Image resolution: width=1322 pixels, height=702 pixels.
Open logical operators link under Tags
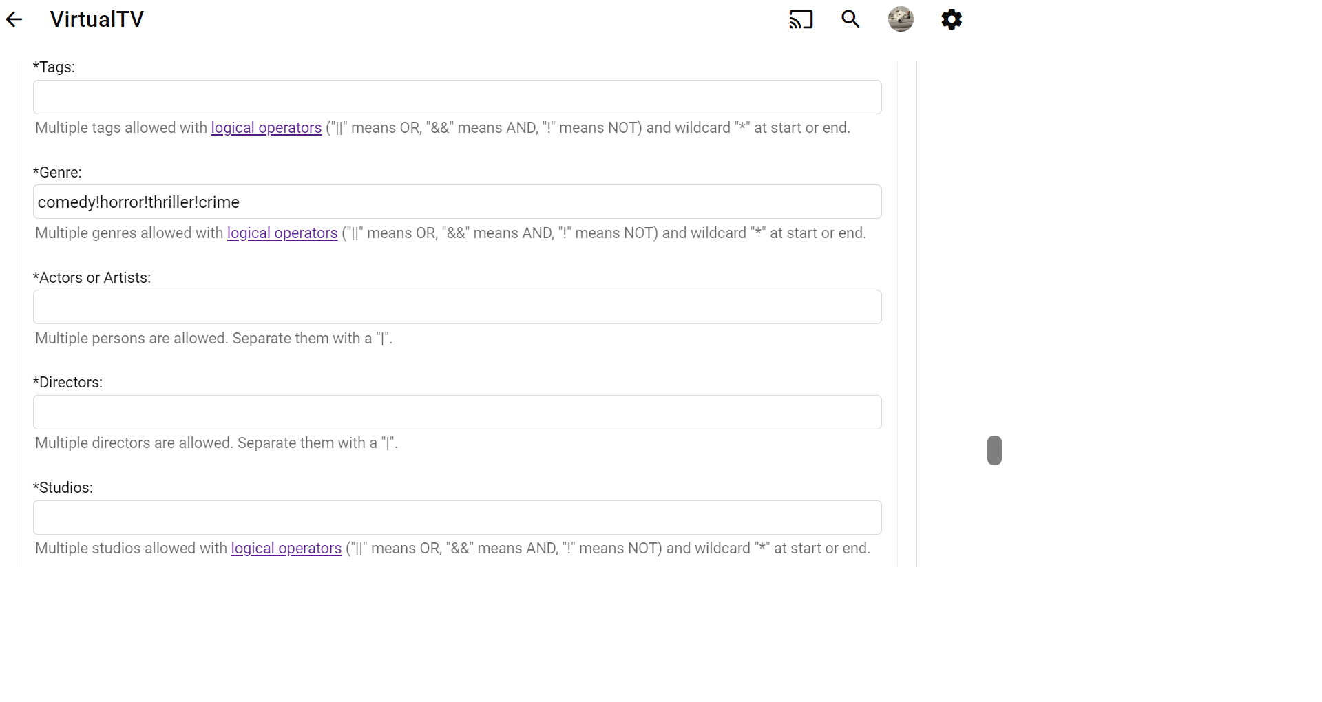(266, 128)
